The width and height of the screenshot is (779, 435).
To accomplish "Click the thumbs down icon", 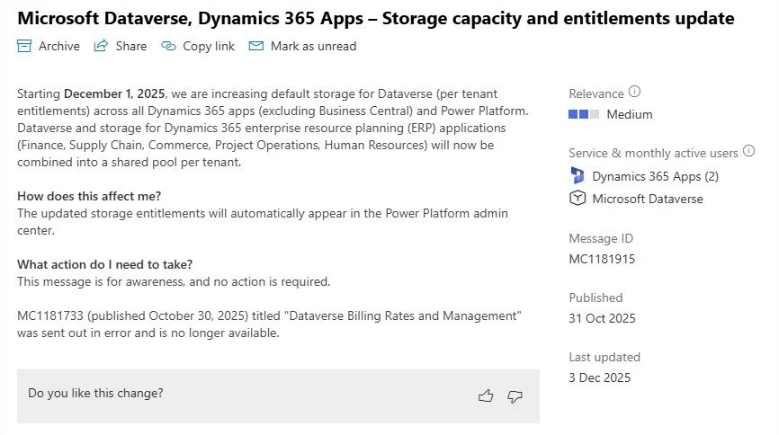I will (x=515, y=395).
